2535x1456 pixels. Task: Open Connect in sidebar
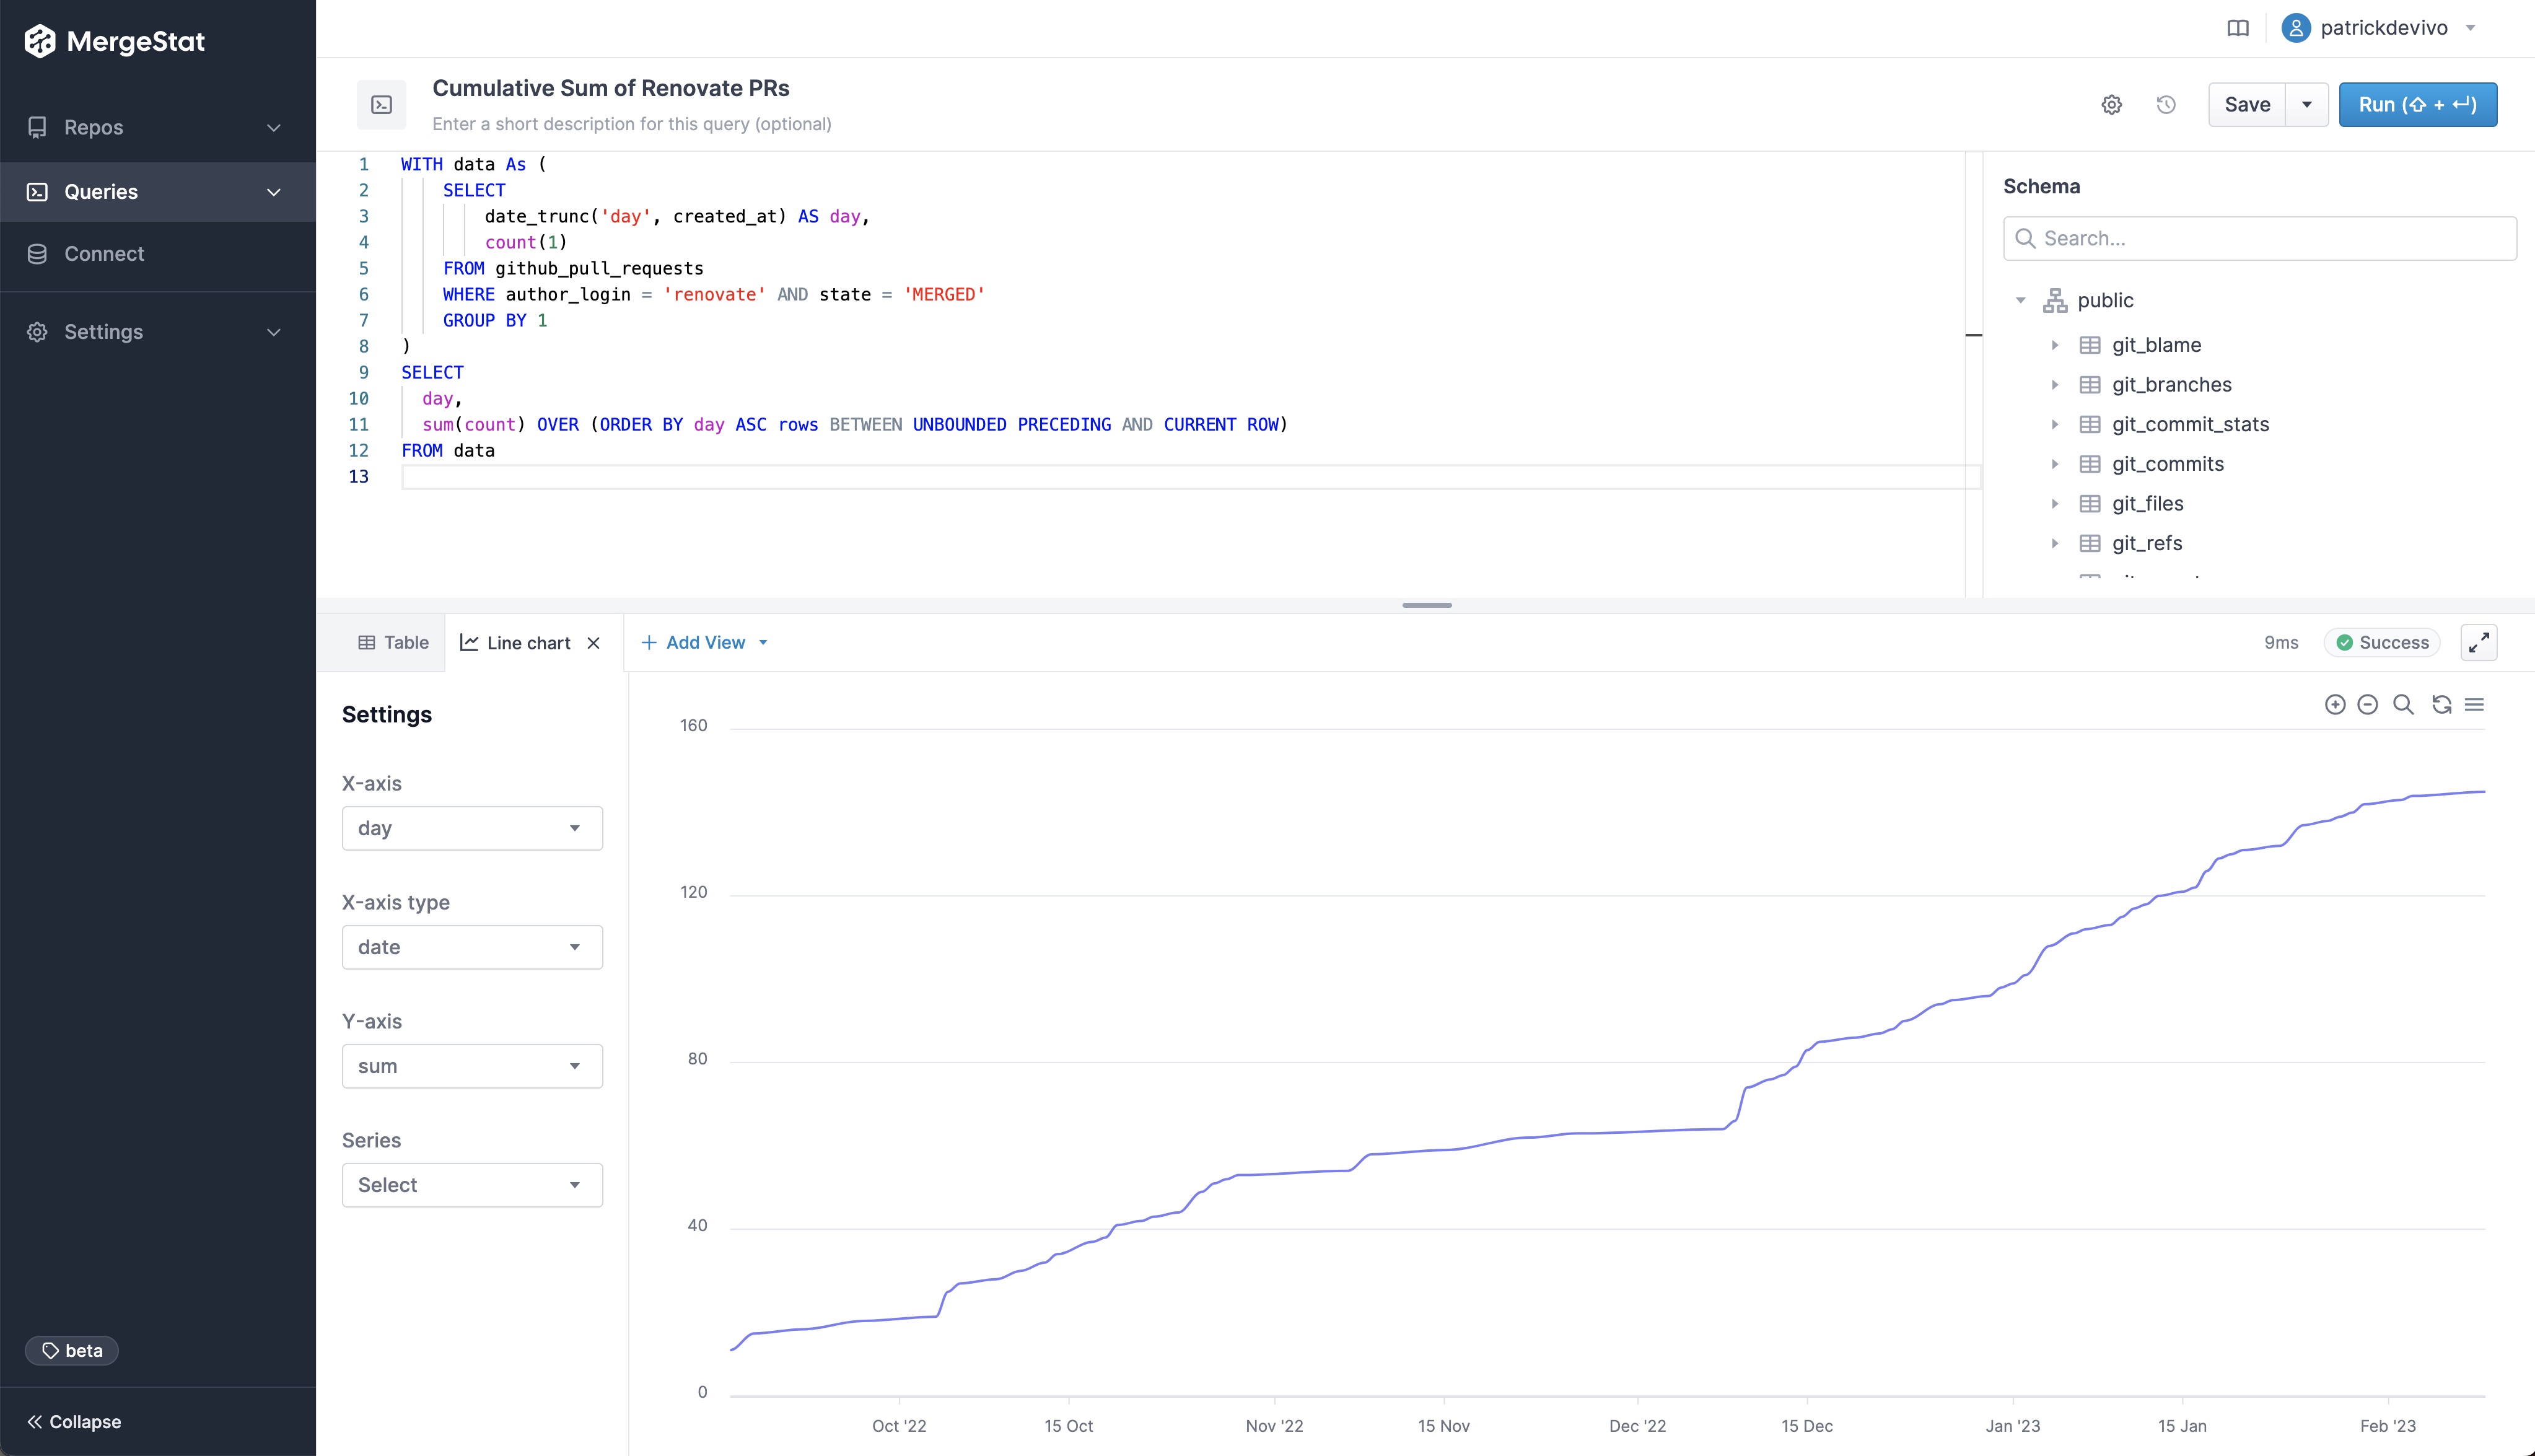[104, 254]
